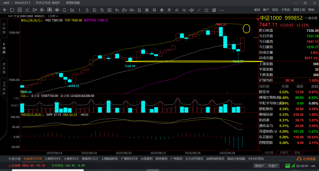Image resolution: width=319 pixels, height=171 pixels.
Task: Select the 15-minute period
Action: 102,10
